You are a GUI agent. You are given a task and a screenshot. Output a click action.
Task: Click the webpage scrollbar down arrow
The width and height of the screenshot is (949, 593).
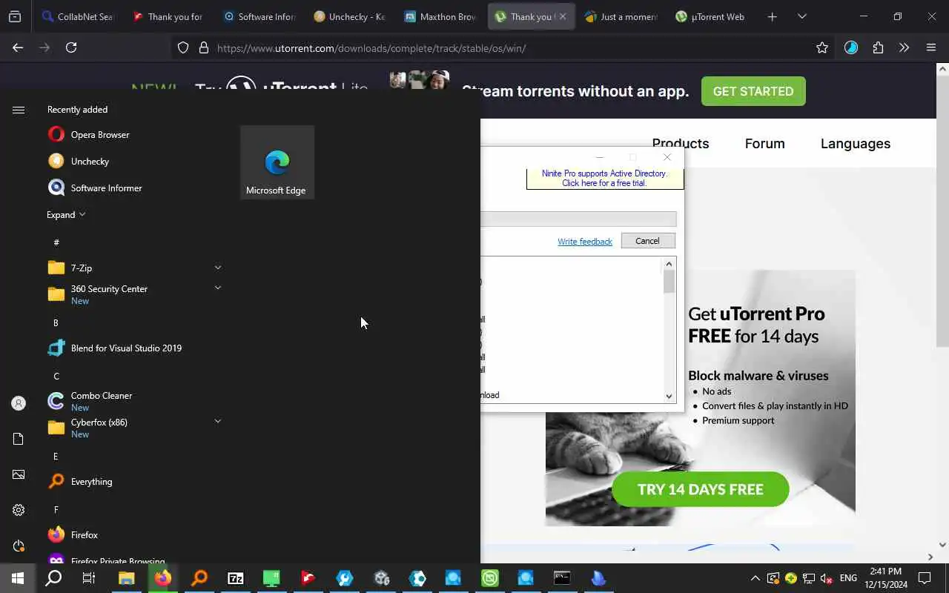coord(942,545)
